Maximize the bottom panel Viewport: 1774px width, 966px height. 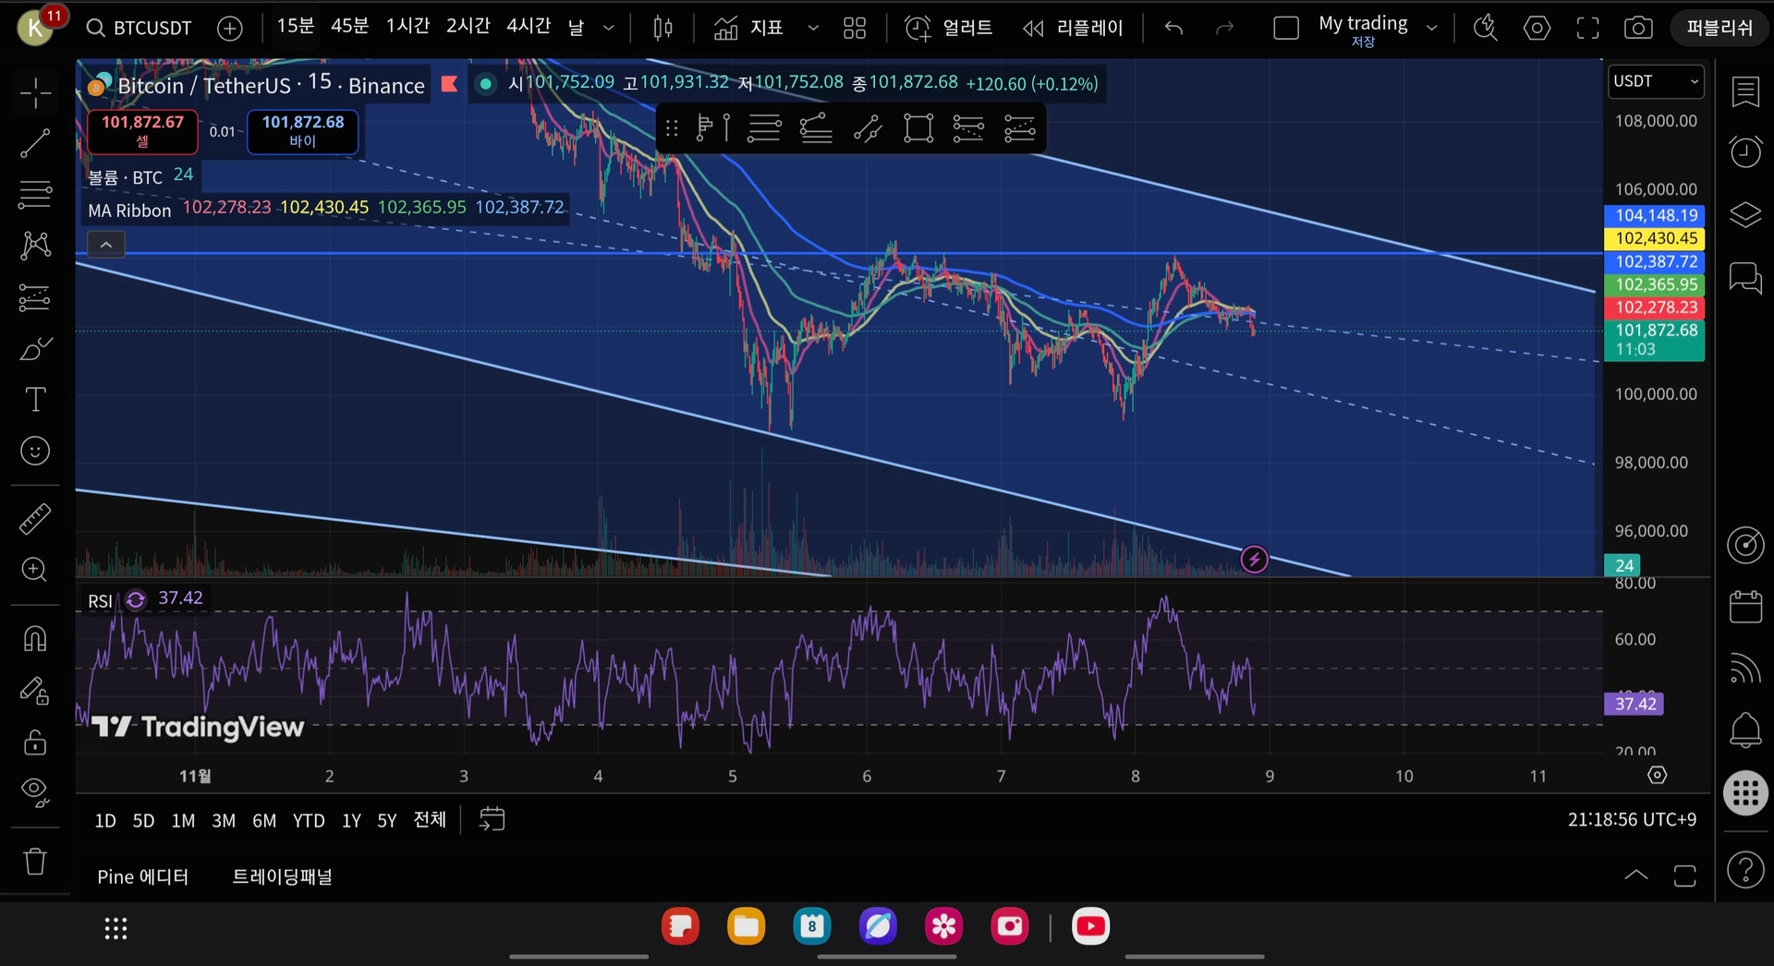(x=1685, y=875)
